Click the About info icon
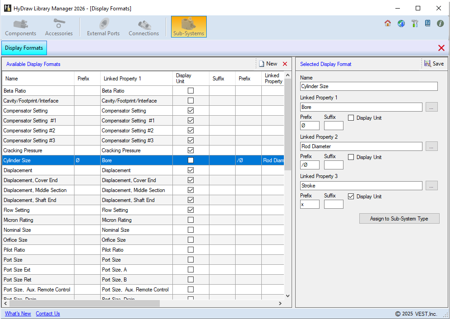The image size is (450, 319). click(440, 23)
